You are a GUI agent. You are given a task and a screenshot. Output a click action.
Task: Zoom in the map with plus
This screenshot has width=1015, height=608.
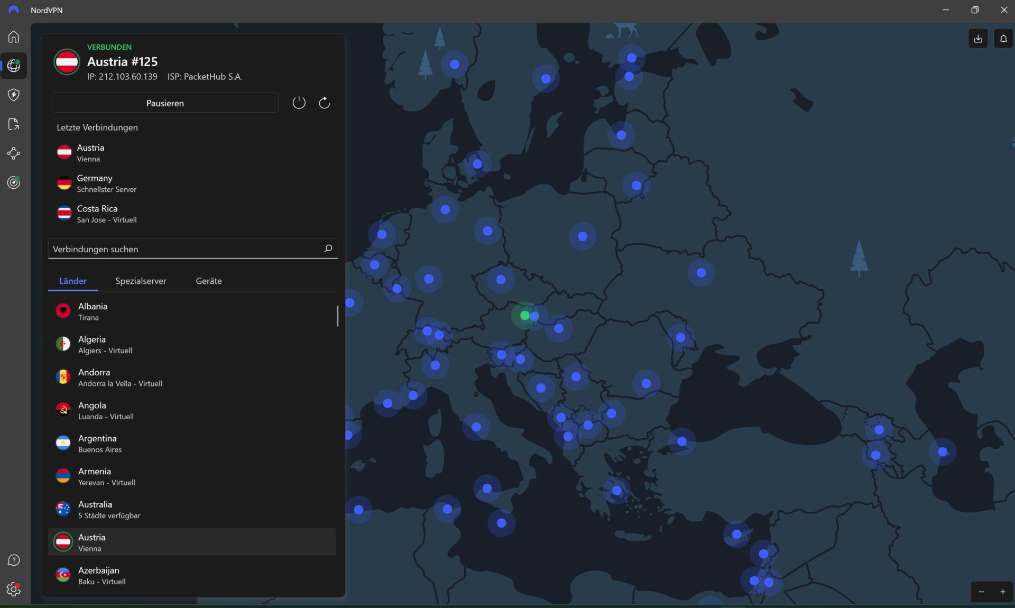[1002, 592]
